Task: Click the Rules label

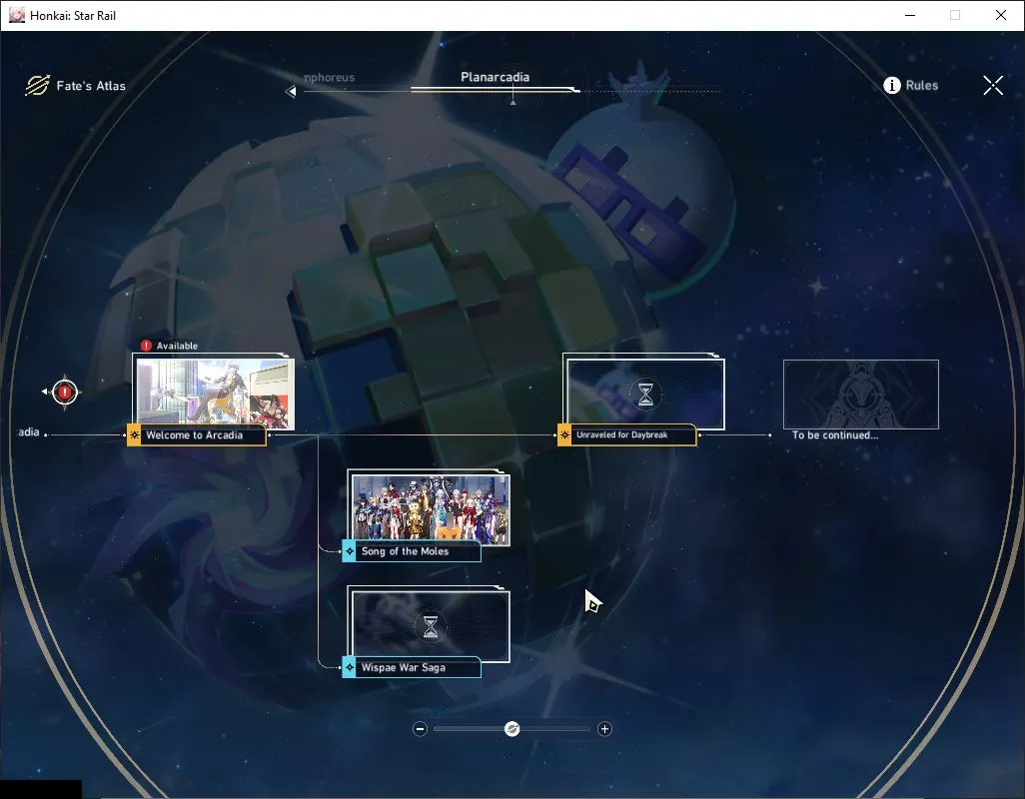Action: 922,86
